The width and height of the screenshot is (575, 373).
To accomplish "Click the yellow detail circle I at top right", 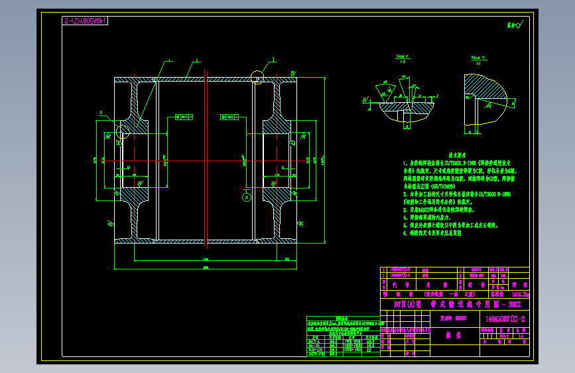I will (257, 77).
